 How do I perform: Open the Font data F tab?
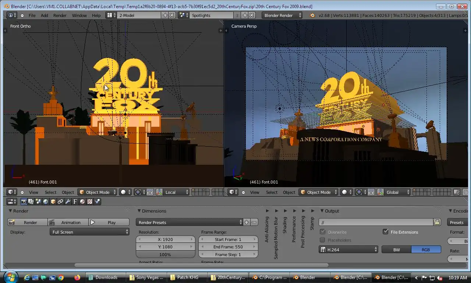click(75, 202)
